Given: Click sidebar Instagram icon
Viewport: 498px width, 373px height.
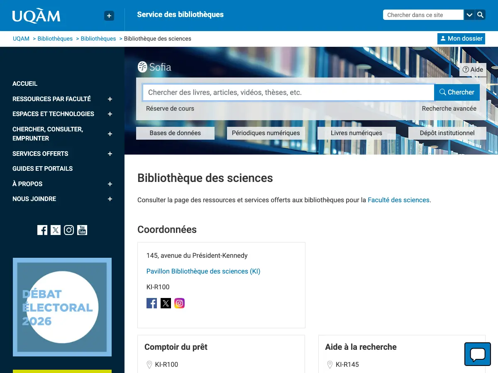Looking at the screenshot, I should coord(69,230).
